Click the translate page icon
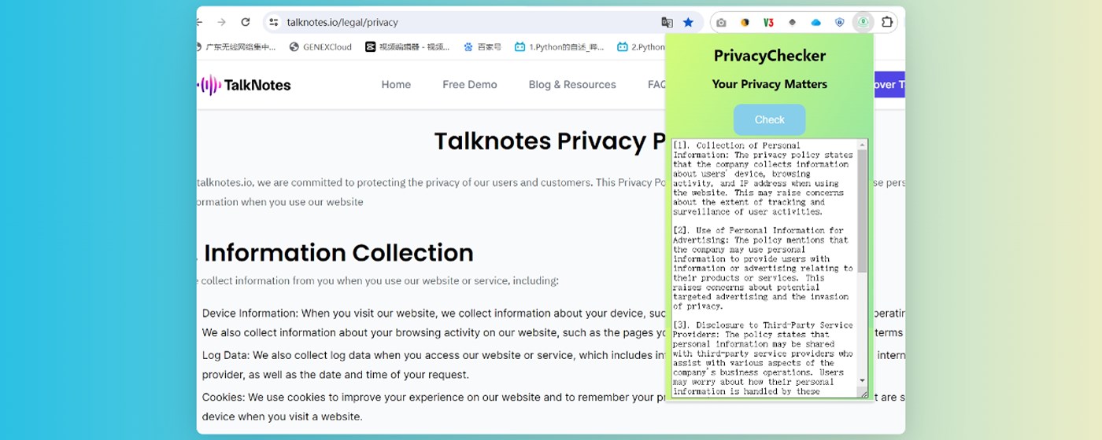 pos(667,22)
